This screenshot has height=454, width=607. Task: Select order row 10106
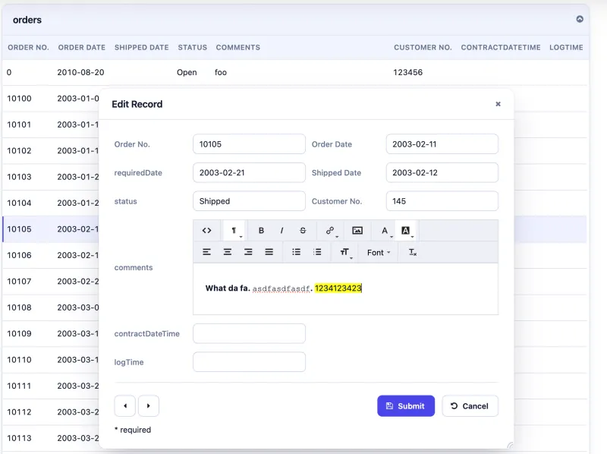coord(51,255)
